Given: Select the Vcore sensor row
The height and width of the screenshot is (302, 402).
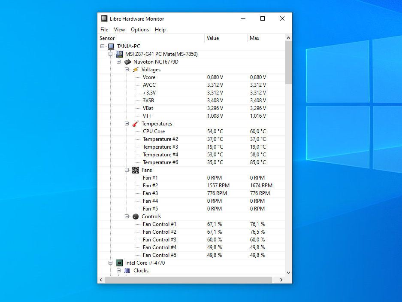Looking at the screenshot, I should pyautogui.click(x=149, y=77).
